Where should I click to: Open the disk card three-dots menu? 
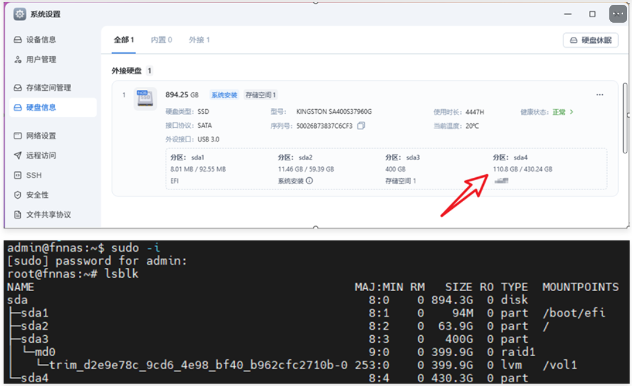coord(600,95)
